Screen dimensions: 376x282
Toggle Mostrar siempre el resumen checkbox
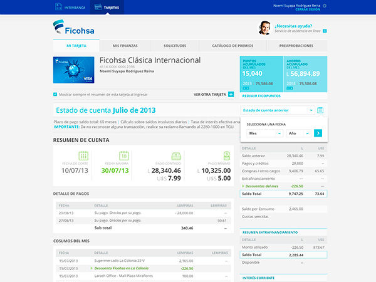pos(55,94)
